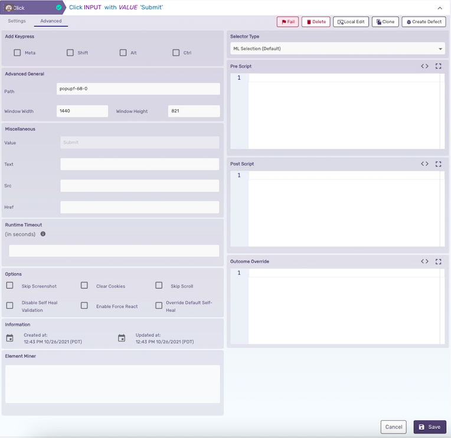This screenshot has width=451, height=438.
Task: Click the Src input field
Action: click(x=139, y=186)
